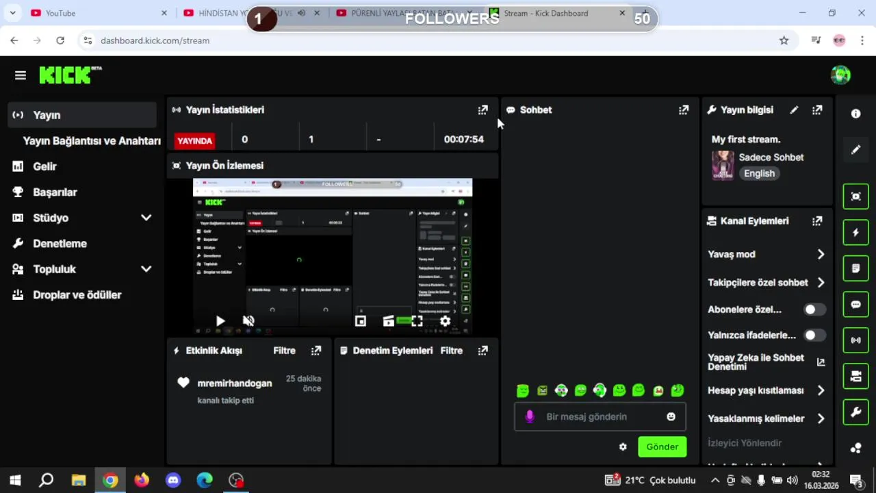Viewport: 876px width, 493px height.
Task: Open the profile avatar menu in Kick header
Action: [x=840, y=75]
